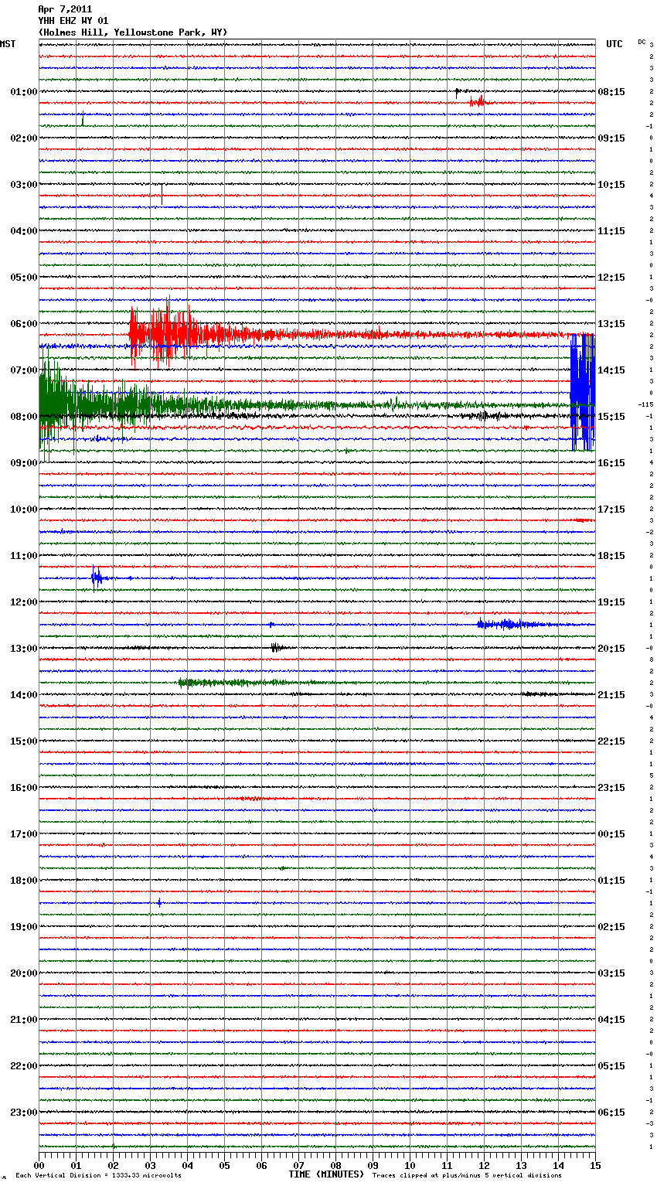Click the '06:00' MST hour label

24,324
